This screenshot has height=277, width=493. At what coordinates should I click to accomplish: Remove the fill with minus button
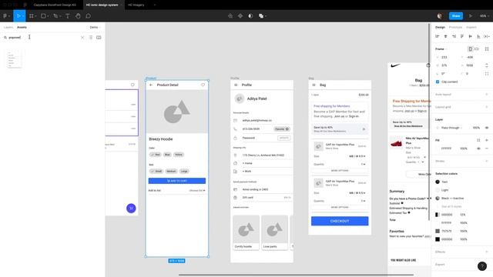point(487,149)
